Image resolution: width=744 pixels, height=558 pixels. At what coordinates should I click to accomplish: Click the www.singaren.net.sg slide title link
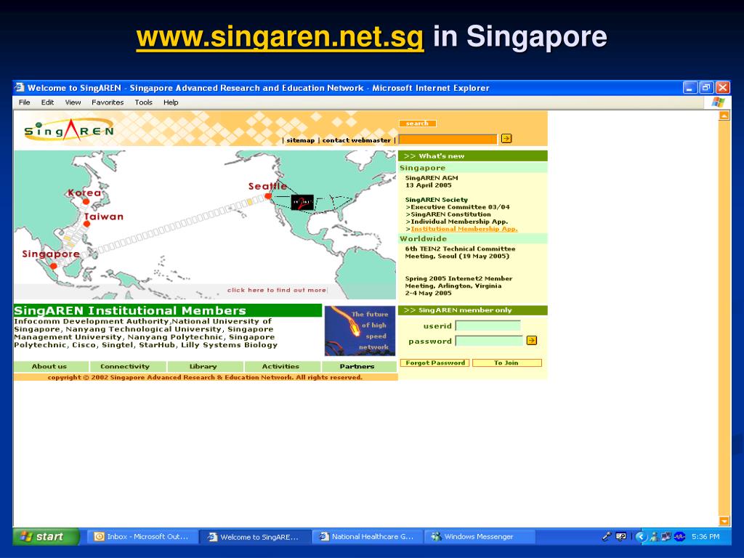[x=280, y=37]
